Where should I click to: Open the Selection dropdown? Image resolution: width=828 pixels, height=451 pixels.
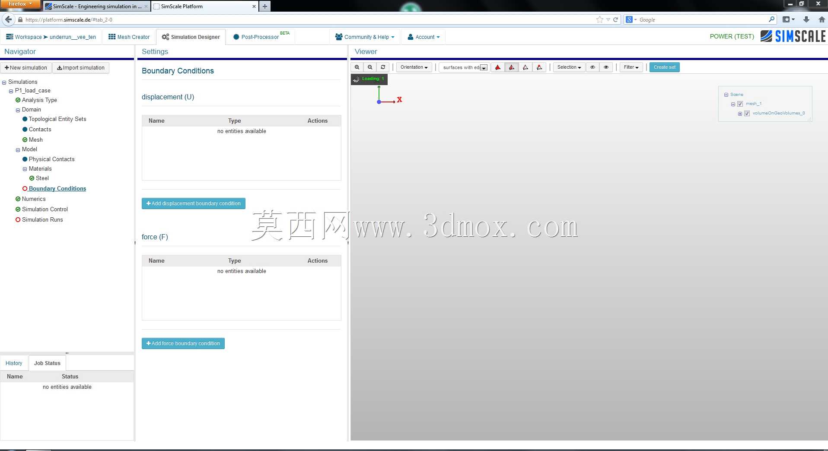[x=569, y=67]
